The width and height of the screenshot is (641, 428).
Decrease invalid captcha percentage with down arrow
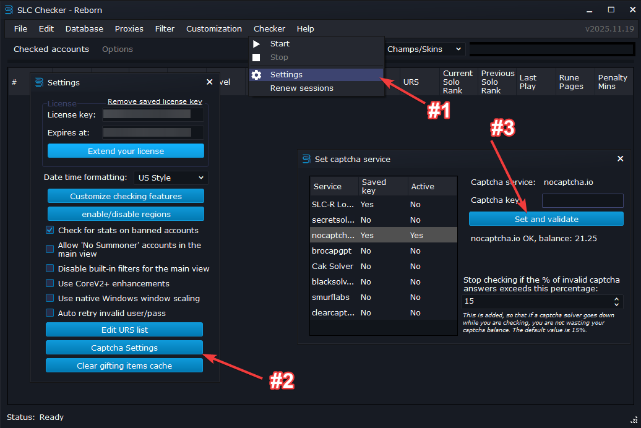click(x=616, y=304)
